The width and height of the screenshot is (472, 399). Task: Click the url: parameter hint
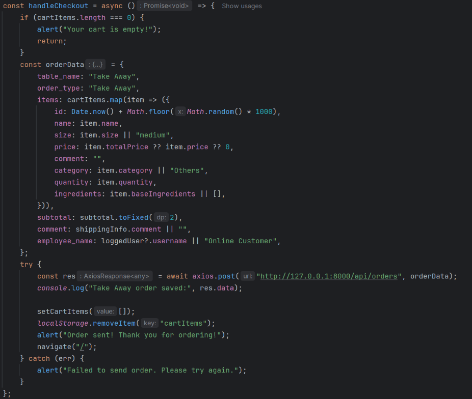(247, 276)
